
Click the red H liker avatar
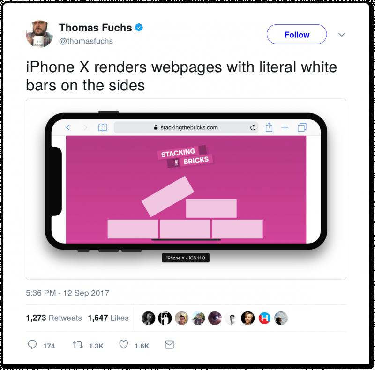(x=264, y=318)
